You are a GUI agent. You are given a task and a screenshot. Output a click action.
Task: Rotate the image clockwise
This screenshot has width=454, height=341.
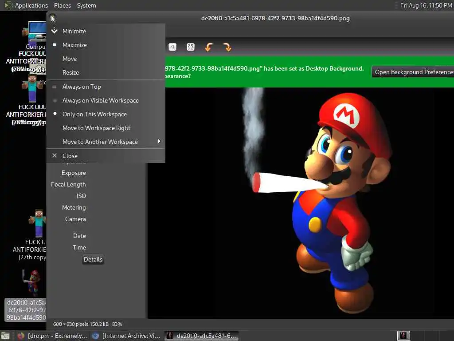pos(227,47)
